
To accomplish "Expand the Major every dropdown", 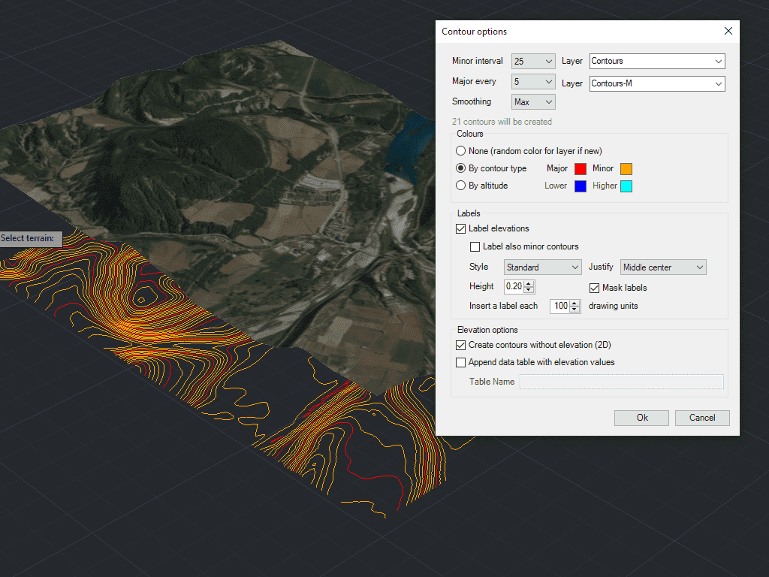I will pos(533,82).
